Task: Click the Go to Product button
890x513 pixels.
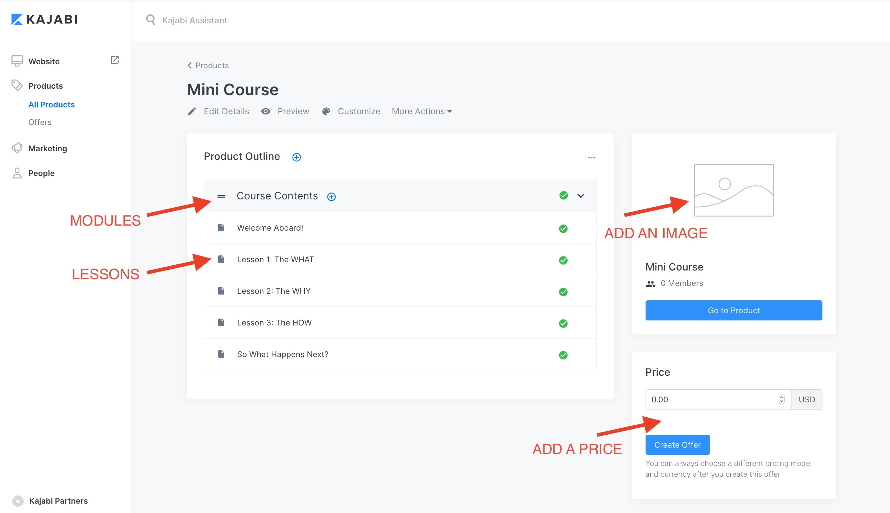Action: pos(734,310)
